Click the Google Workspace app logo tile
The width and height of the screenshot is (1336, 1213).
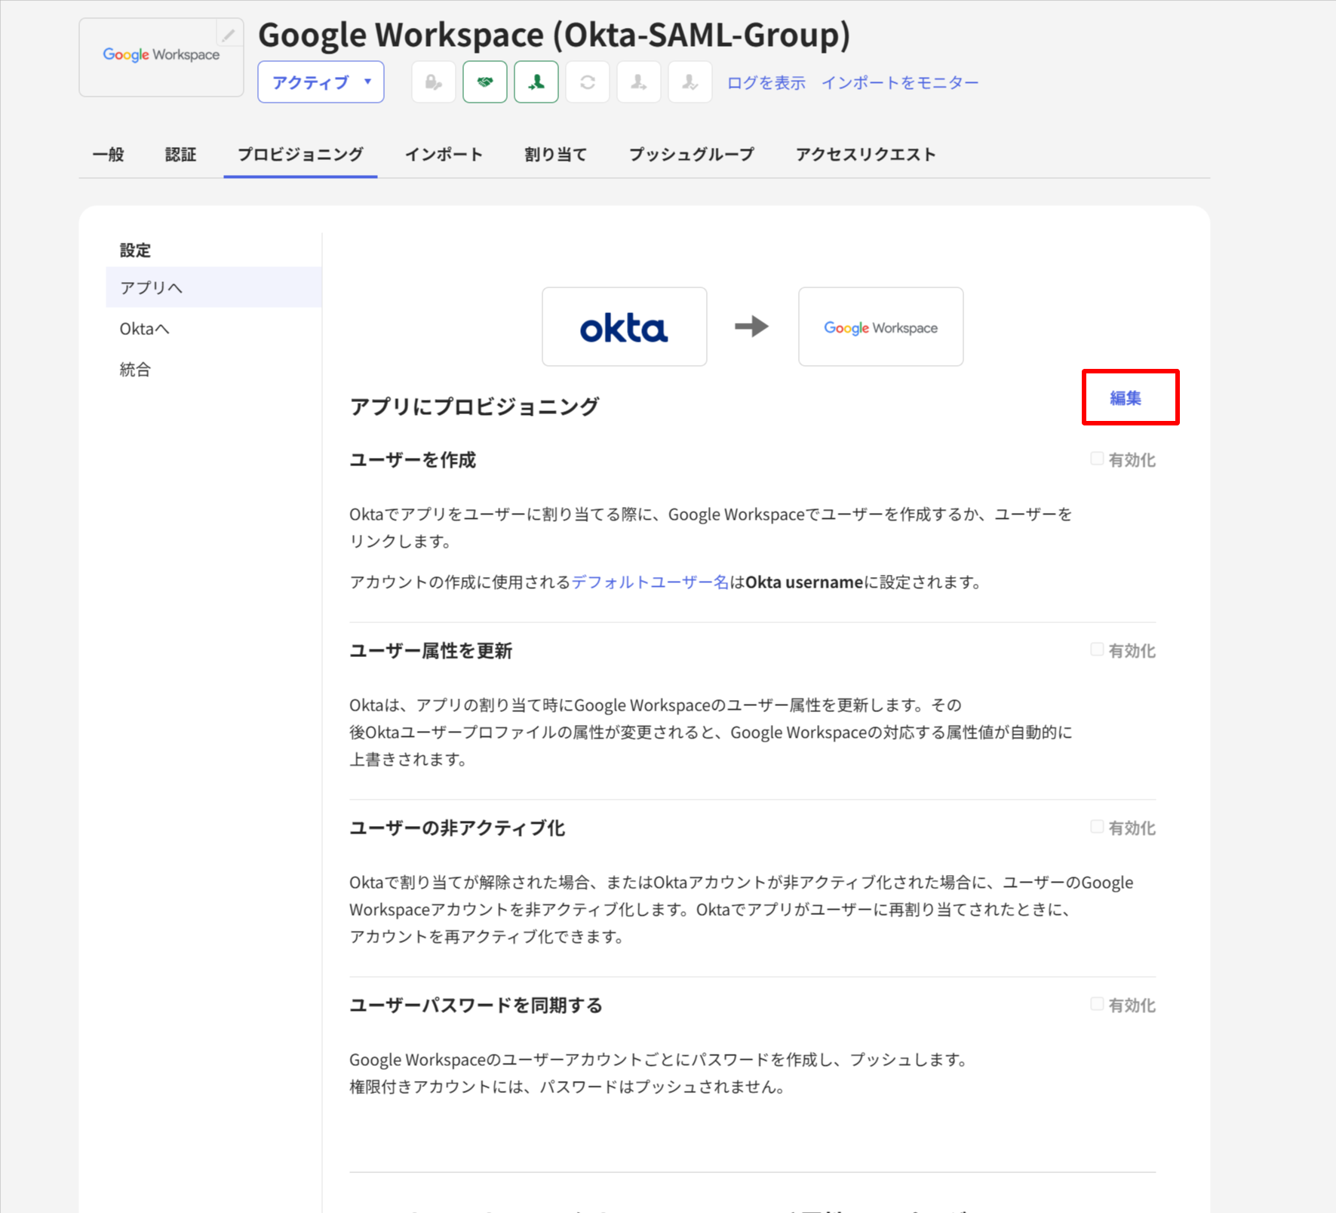pyautogui.click(x=161, y=57)
